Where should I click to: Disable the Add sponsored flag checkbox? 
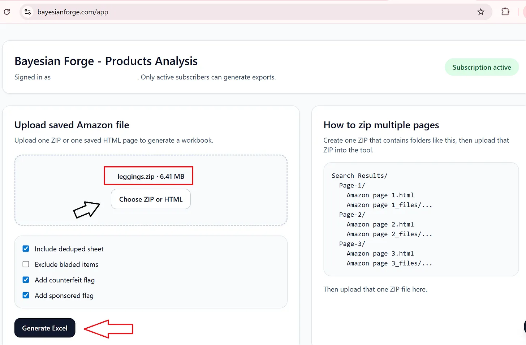[x=26, y=295]
